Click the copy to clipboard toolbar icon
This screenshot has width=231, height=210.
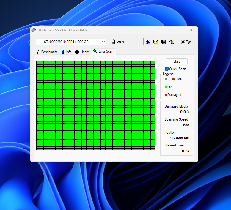pyautogui.click(x=148, y=42)
